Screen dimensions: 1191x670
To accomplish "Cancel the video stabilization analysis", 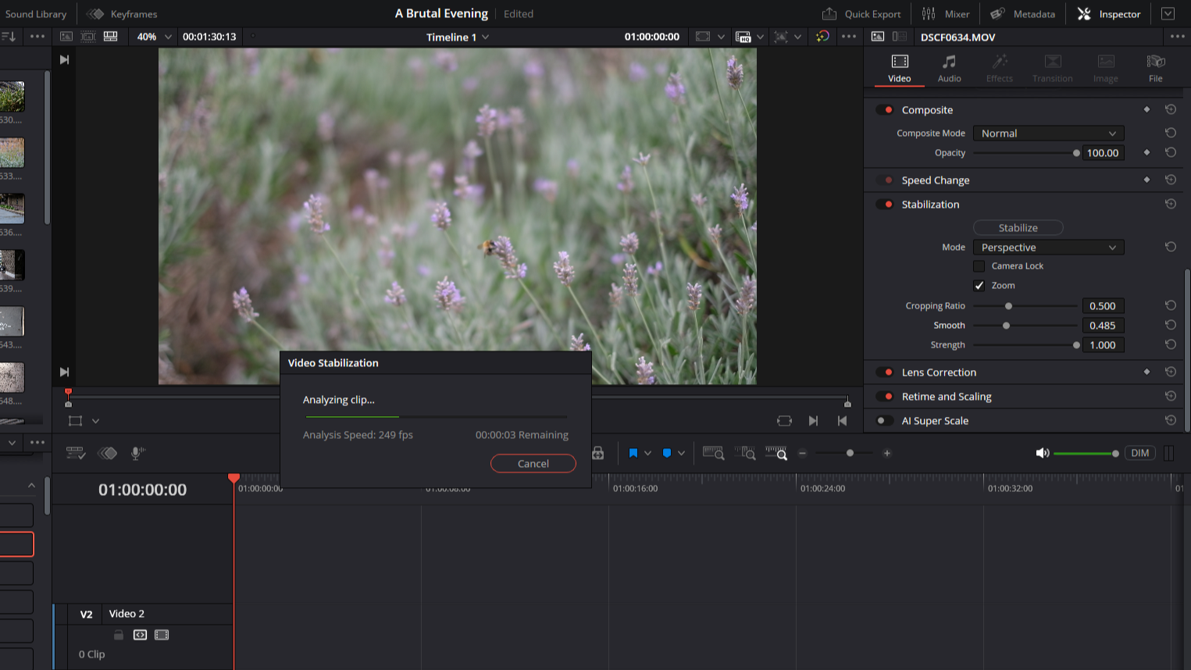I will coord(533,464).
